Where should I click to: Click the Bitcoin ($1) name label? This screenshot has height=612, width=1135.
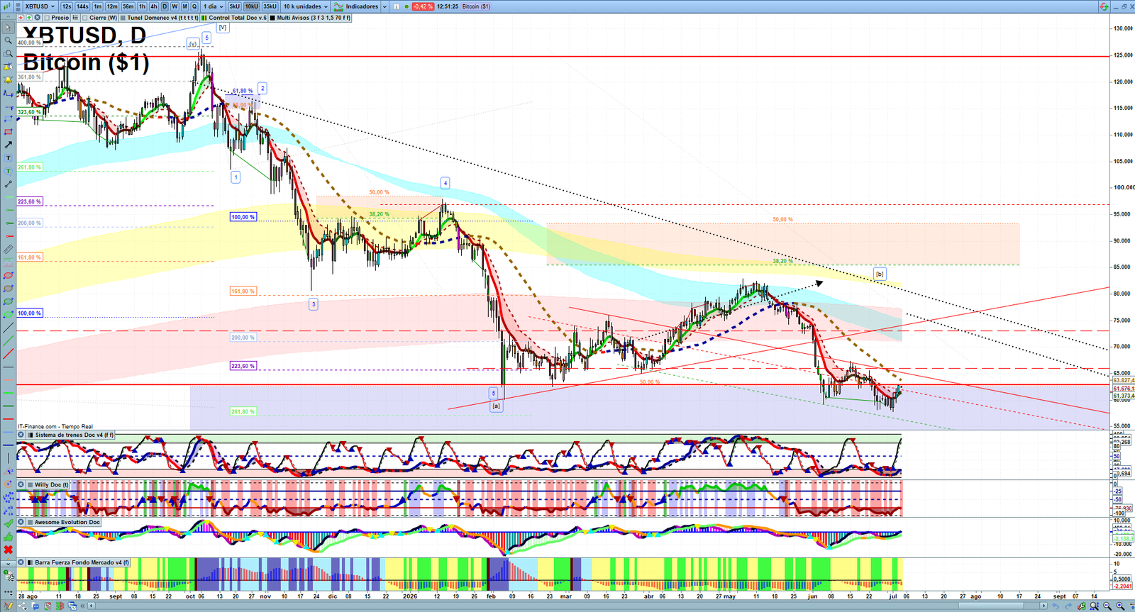point(476,6)
